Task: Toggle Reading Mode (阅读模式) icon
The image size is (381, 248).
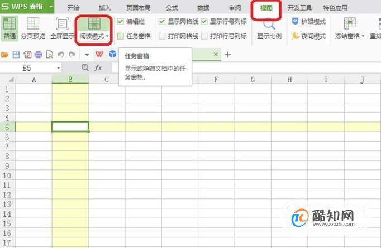Action: point(94,24)
